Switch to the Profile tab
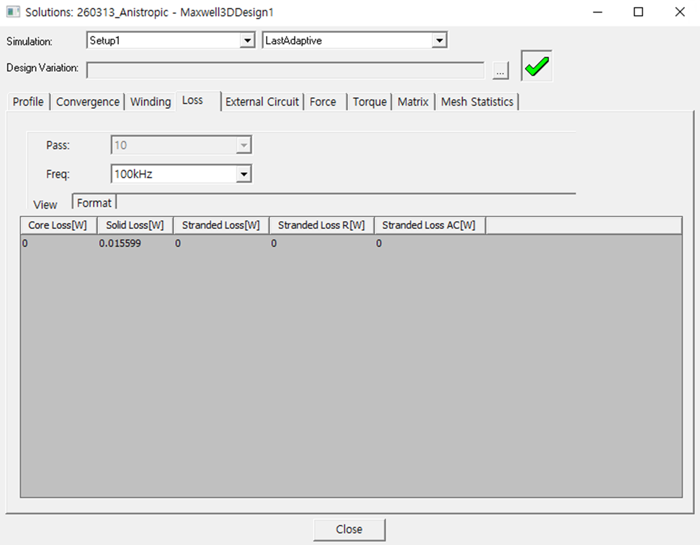Viewport: 700px width, 545px height. coord(28,102)
